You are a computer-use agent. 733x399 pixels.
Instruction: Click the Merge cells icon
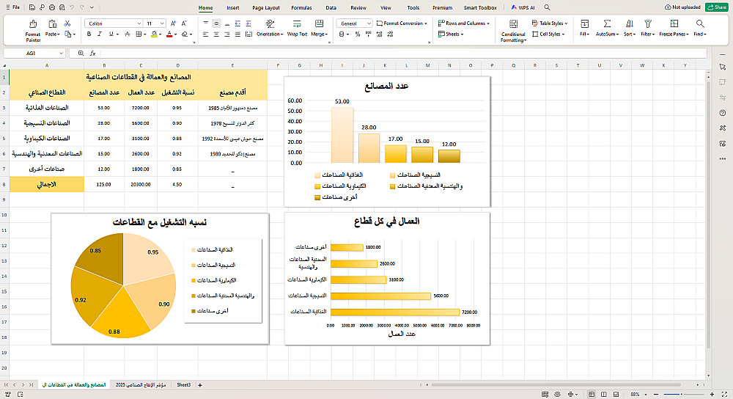tap(319, 24)
